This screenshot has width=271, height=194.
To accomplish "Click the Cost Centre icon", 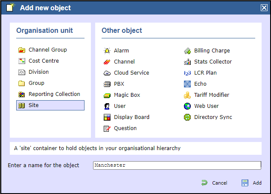I will point(21,61).
